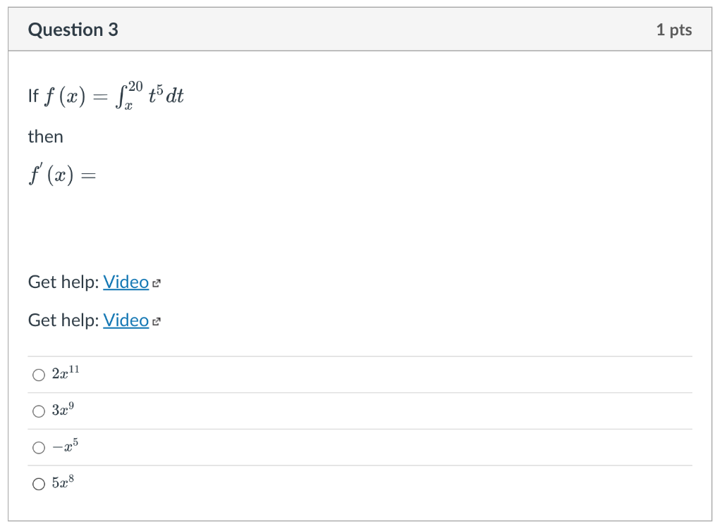Choose the answer option 3x^9
This screenshot has height=531, width=722.
63,410
